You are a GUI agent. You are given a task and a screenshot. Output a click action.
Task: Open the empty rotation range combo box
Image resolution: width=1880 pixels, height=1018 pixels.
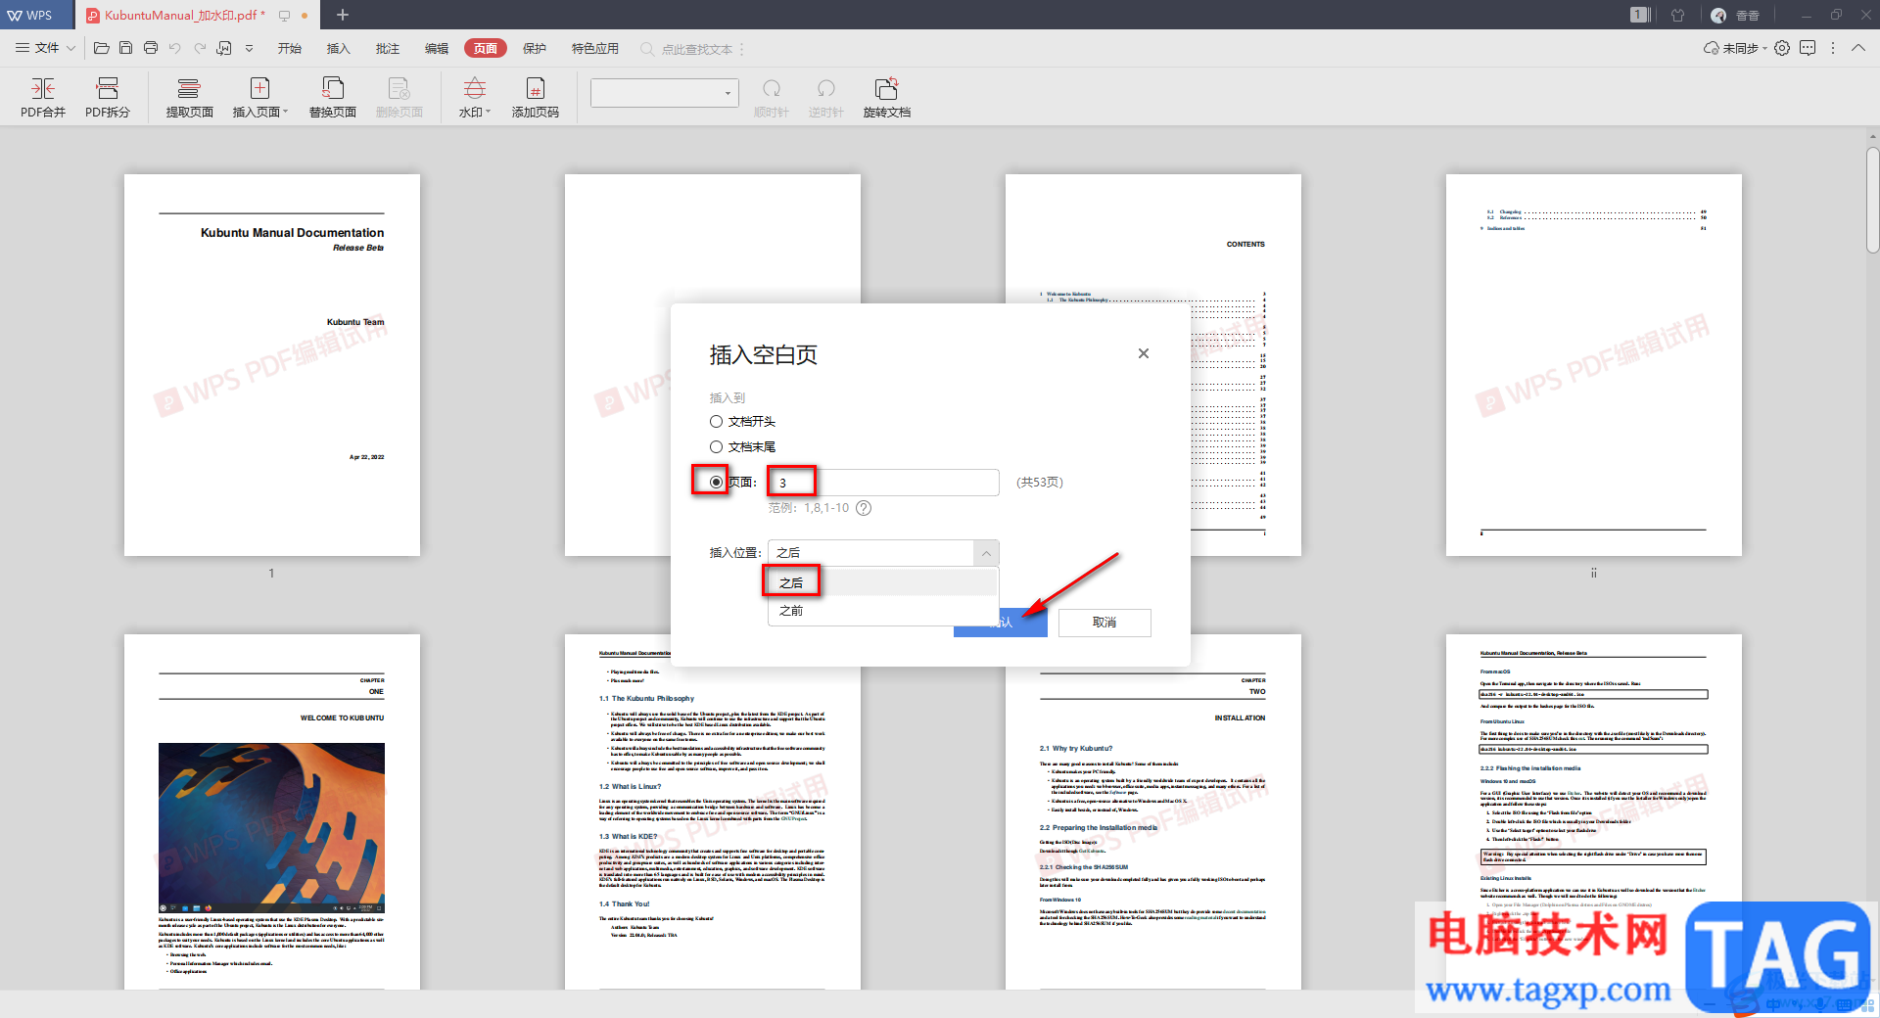(x=665, y=93)
